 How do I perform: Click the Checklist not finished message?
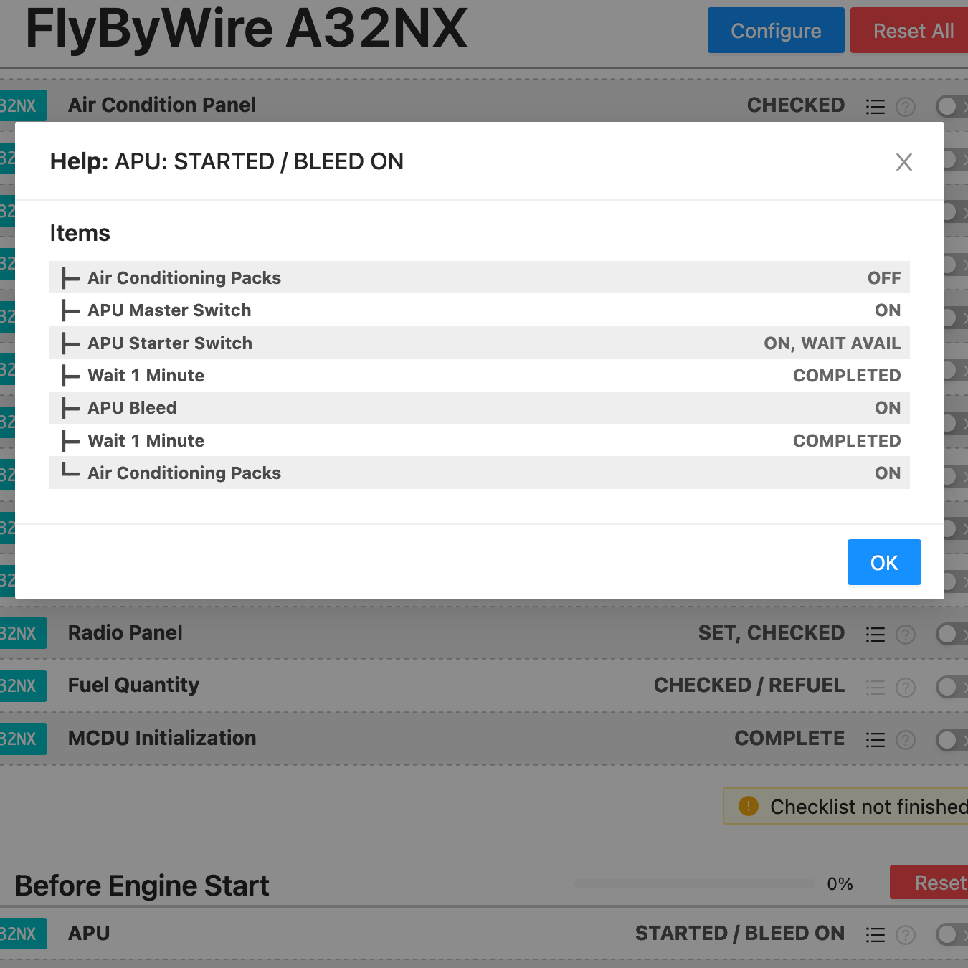pos(869,807)
